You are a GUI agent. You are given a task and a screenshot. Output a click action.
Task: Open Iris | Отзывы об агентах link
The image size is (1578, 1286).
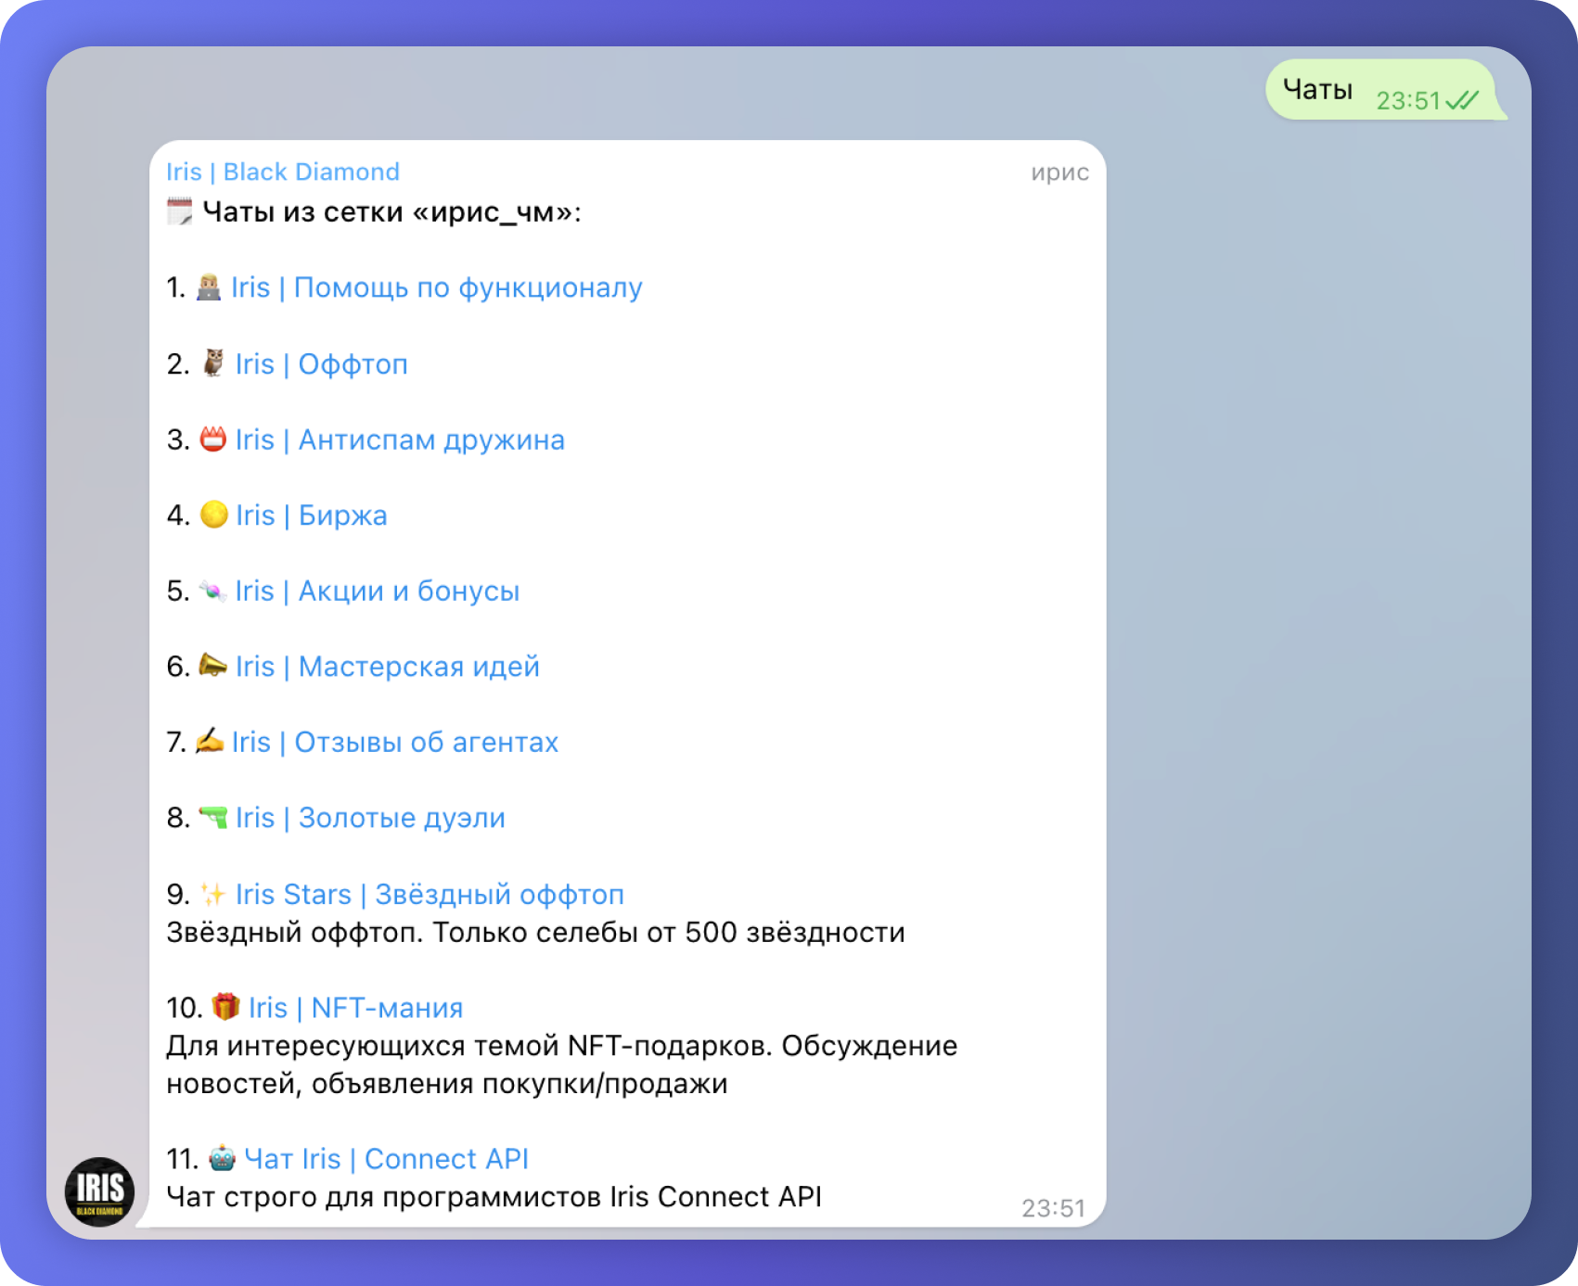click(395, 743)
